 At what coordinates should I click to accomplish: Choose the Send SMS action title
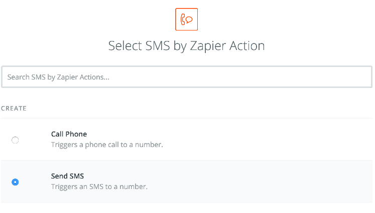coord(67,176)
